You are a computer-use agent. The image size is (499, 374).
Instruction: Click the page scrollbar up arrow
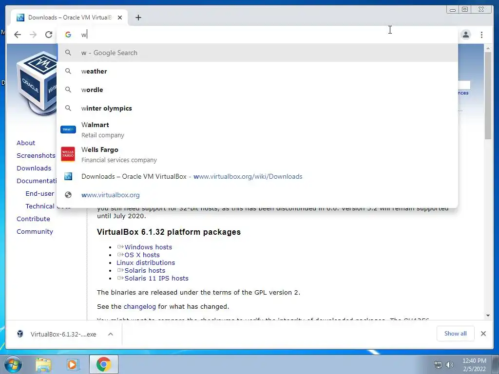pyautogui.click(x=488, y=49)
